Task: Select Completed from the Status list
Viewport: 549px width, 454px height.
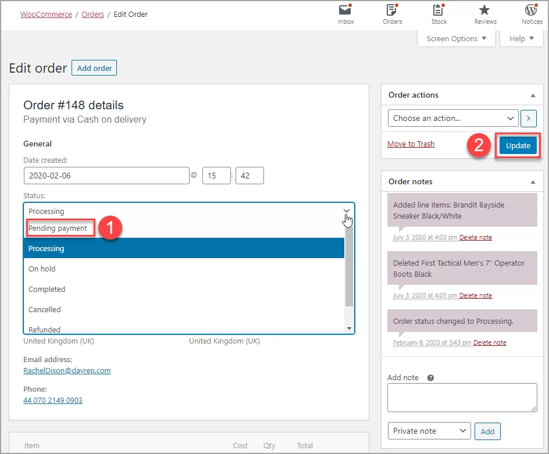Action: tap(47, 289)
